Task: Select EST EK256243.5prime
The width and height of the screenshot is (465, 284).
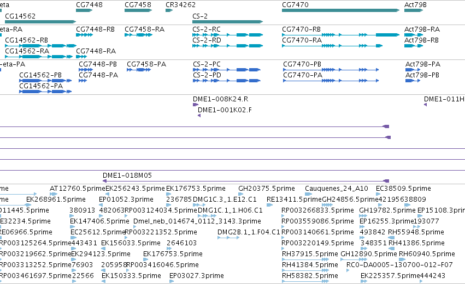Action: click(135, 189)
